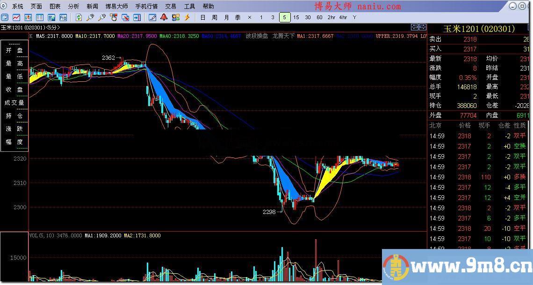The image size is (533, 285).
Task: Switch to the 15 minute period
Action: pyautogui.click(x=296, y=17)
